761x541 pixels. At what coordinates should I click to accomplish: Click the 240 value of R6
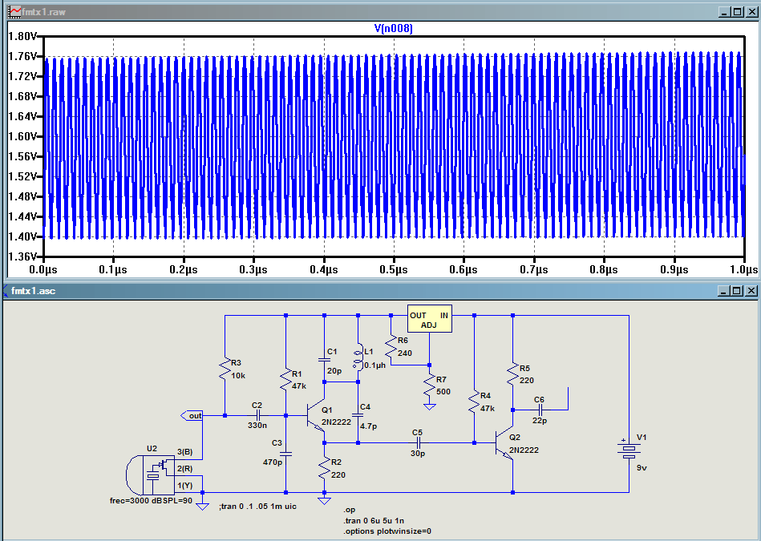405,353
